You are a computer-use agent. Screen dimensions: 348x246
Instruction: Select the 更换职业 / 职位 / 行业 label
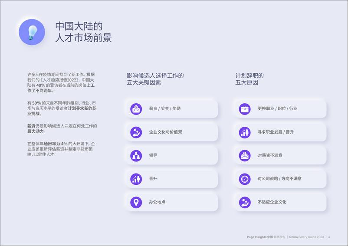[277, 108]
